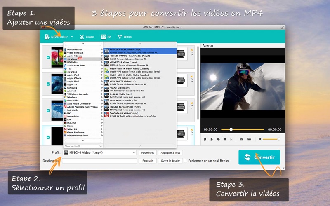Click the Parcourir button

148,161
